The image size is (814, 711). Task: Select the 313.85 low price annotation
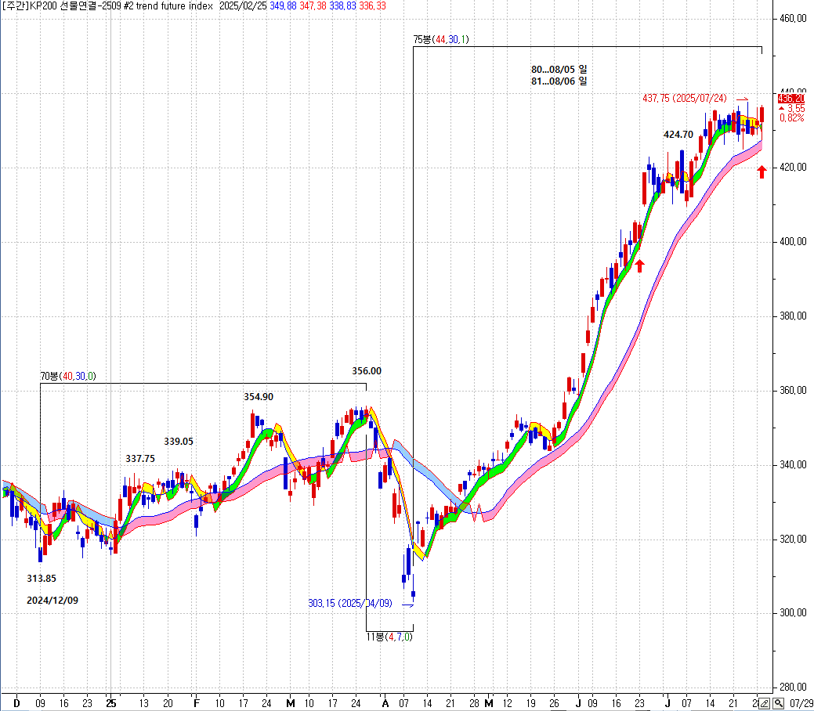point(42,579)
